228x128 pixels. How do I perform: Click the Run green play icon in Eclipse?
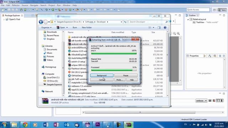pos(53,10)
